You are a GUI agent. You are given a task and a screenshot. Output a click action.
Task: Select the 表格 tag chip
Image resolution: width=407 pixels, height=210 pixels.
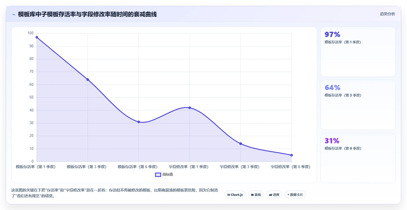pos(256,195)
